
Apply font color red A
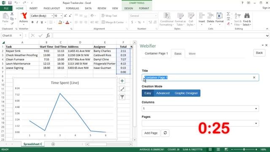pos(67,22)
